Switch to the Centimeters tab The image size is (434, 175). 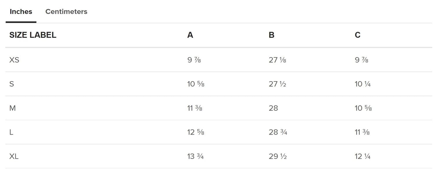(x=66, y=12)
